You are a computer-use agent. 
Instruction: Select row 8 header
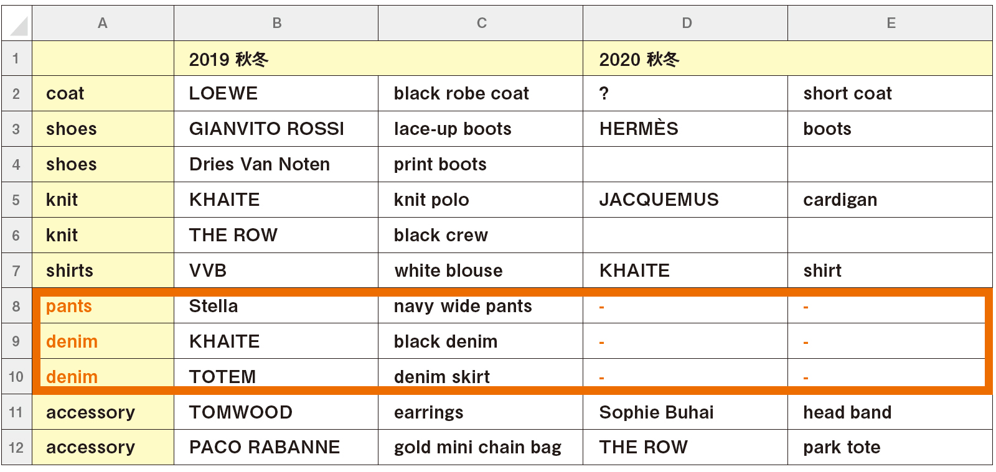[17, 306]
